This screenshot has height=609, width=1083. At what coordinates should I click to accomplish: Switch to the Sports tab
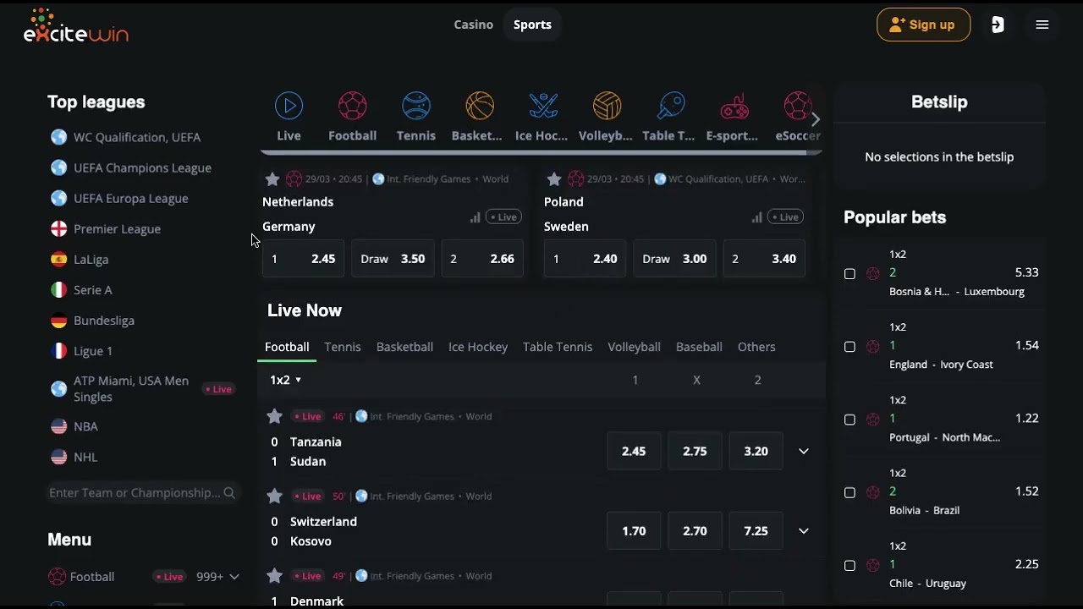tap(532, 25)
